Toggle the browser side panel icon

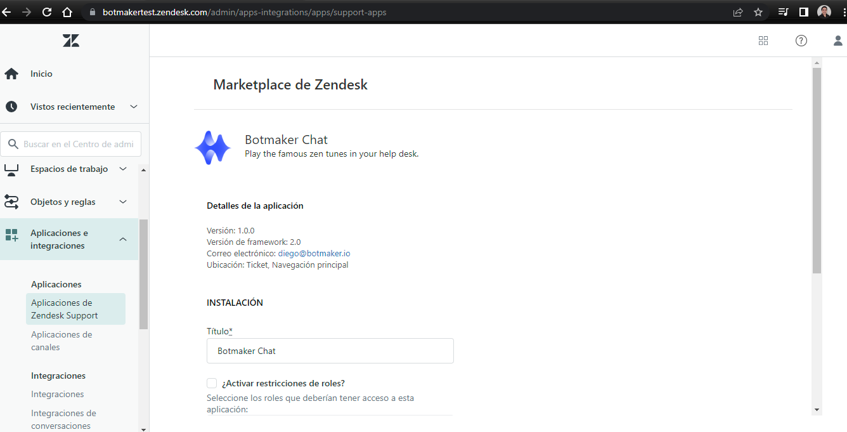pos(803,12)
